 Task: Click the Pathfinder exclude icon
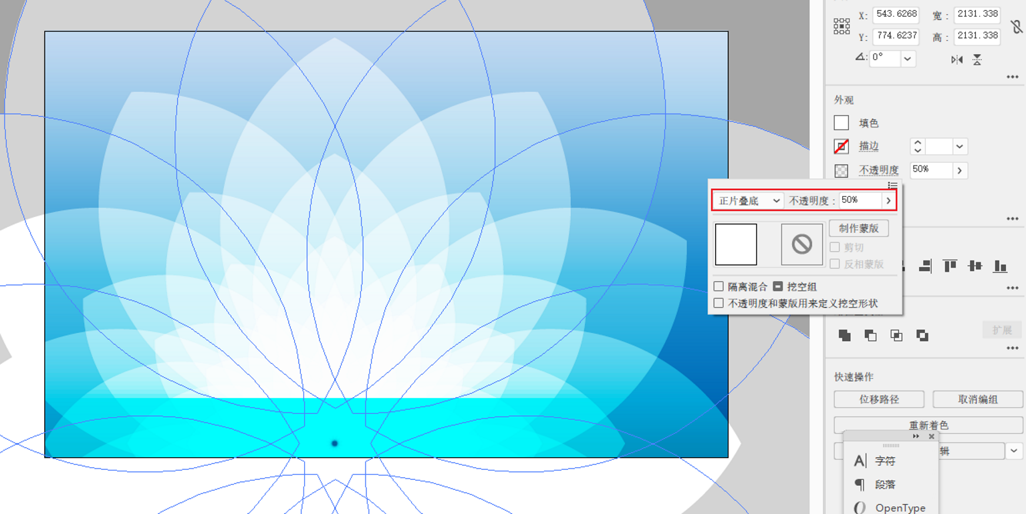point(922,335)
